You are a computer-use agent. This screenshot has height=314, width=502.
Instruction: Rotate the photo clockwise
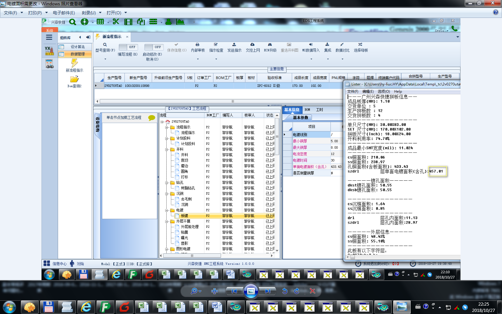pyautogui.click(x=297, y=291)
